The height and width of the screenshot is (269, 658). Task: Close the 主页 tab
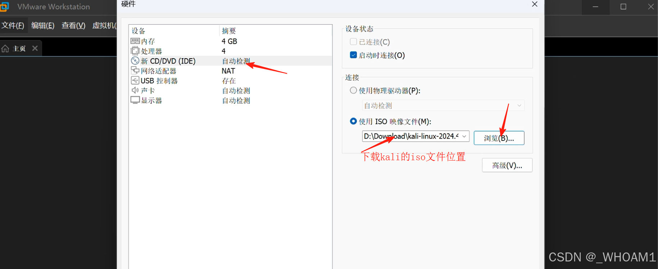(35, 48)
